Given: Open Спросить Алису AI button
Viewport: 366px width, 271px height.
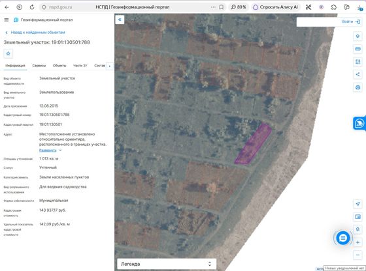Looking at the screenshot, I should pyautogui.click(x=276, y=7).
